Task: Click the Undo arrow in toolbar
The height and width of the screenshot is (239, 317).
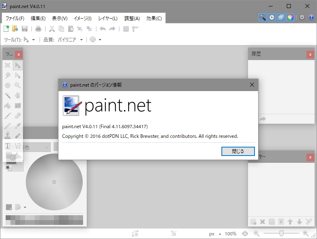Action: pos(103,29)
